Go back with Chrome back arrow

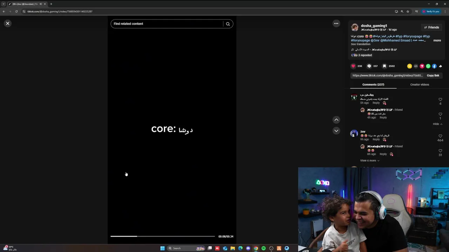click(4, 12)
